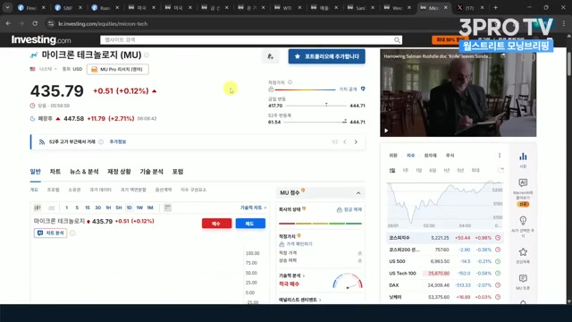This screenshot has width=572, height=322.
Task: Go to next news banner with right chevron
Action: click(356, 142)
